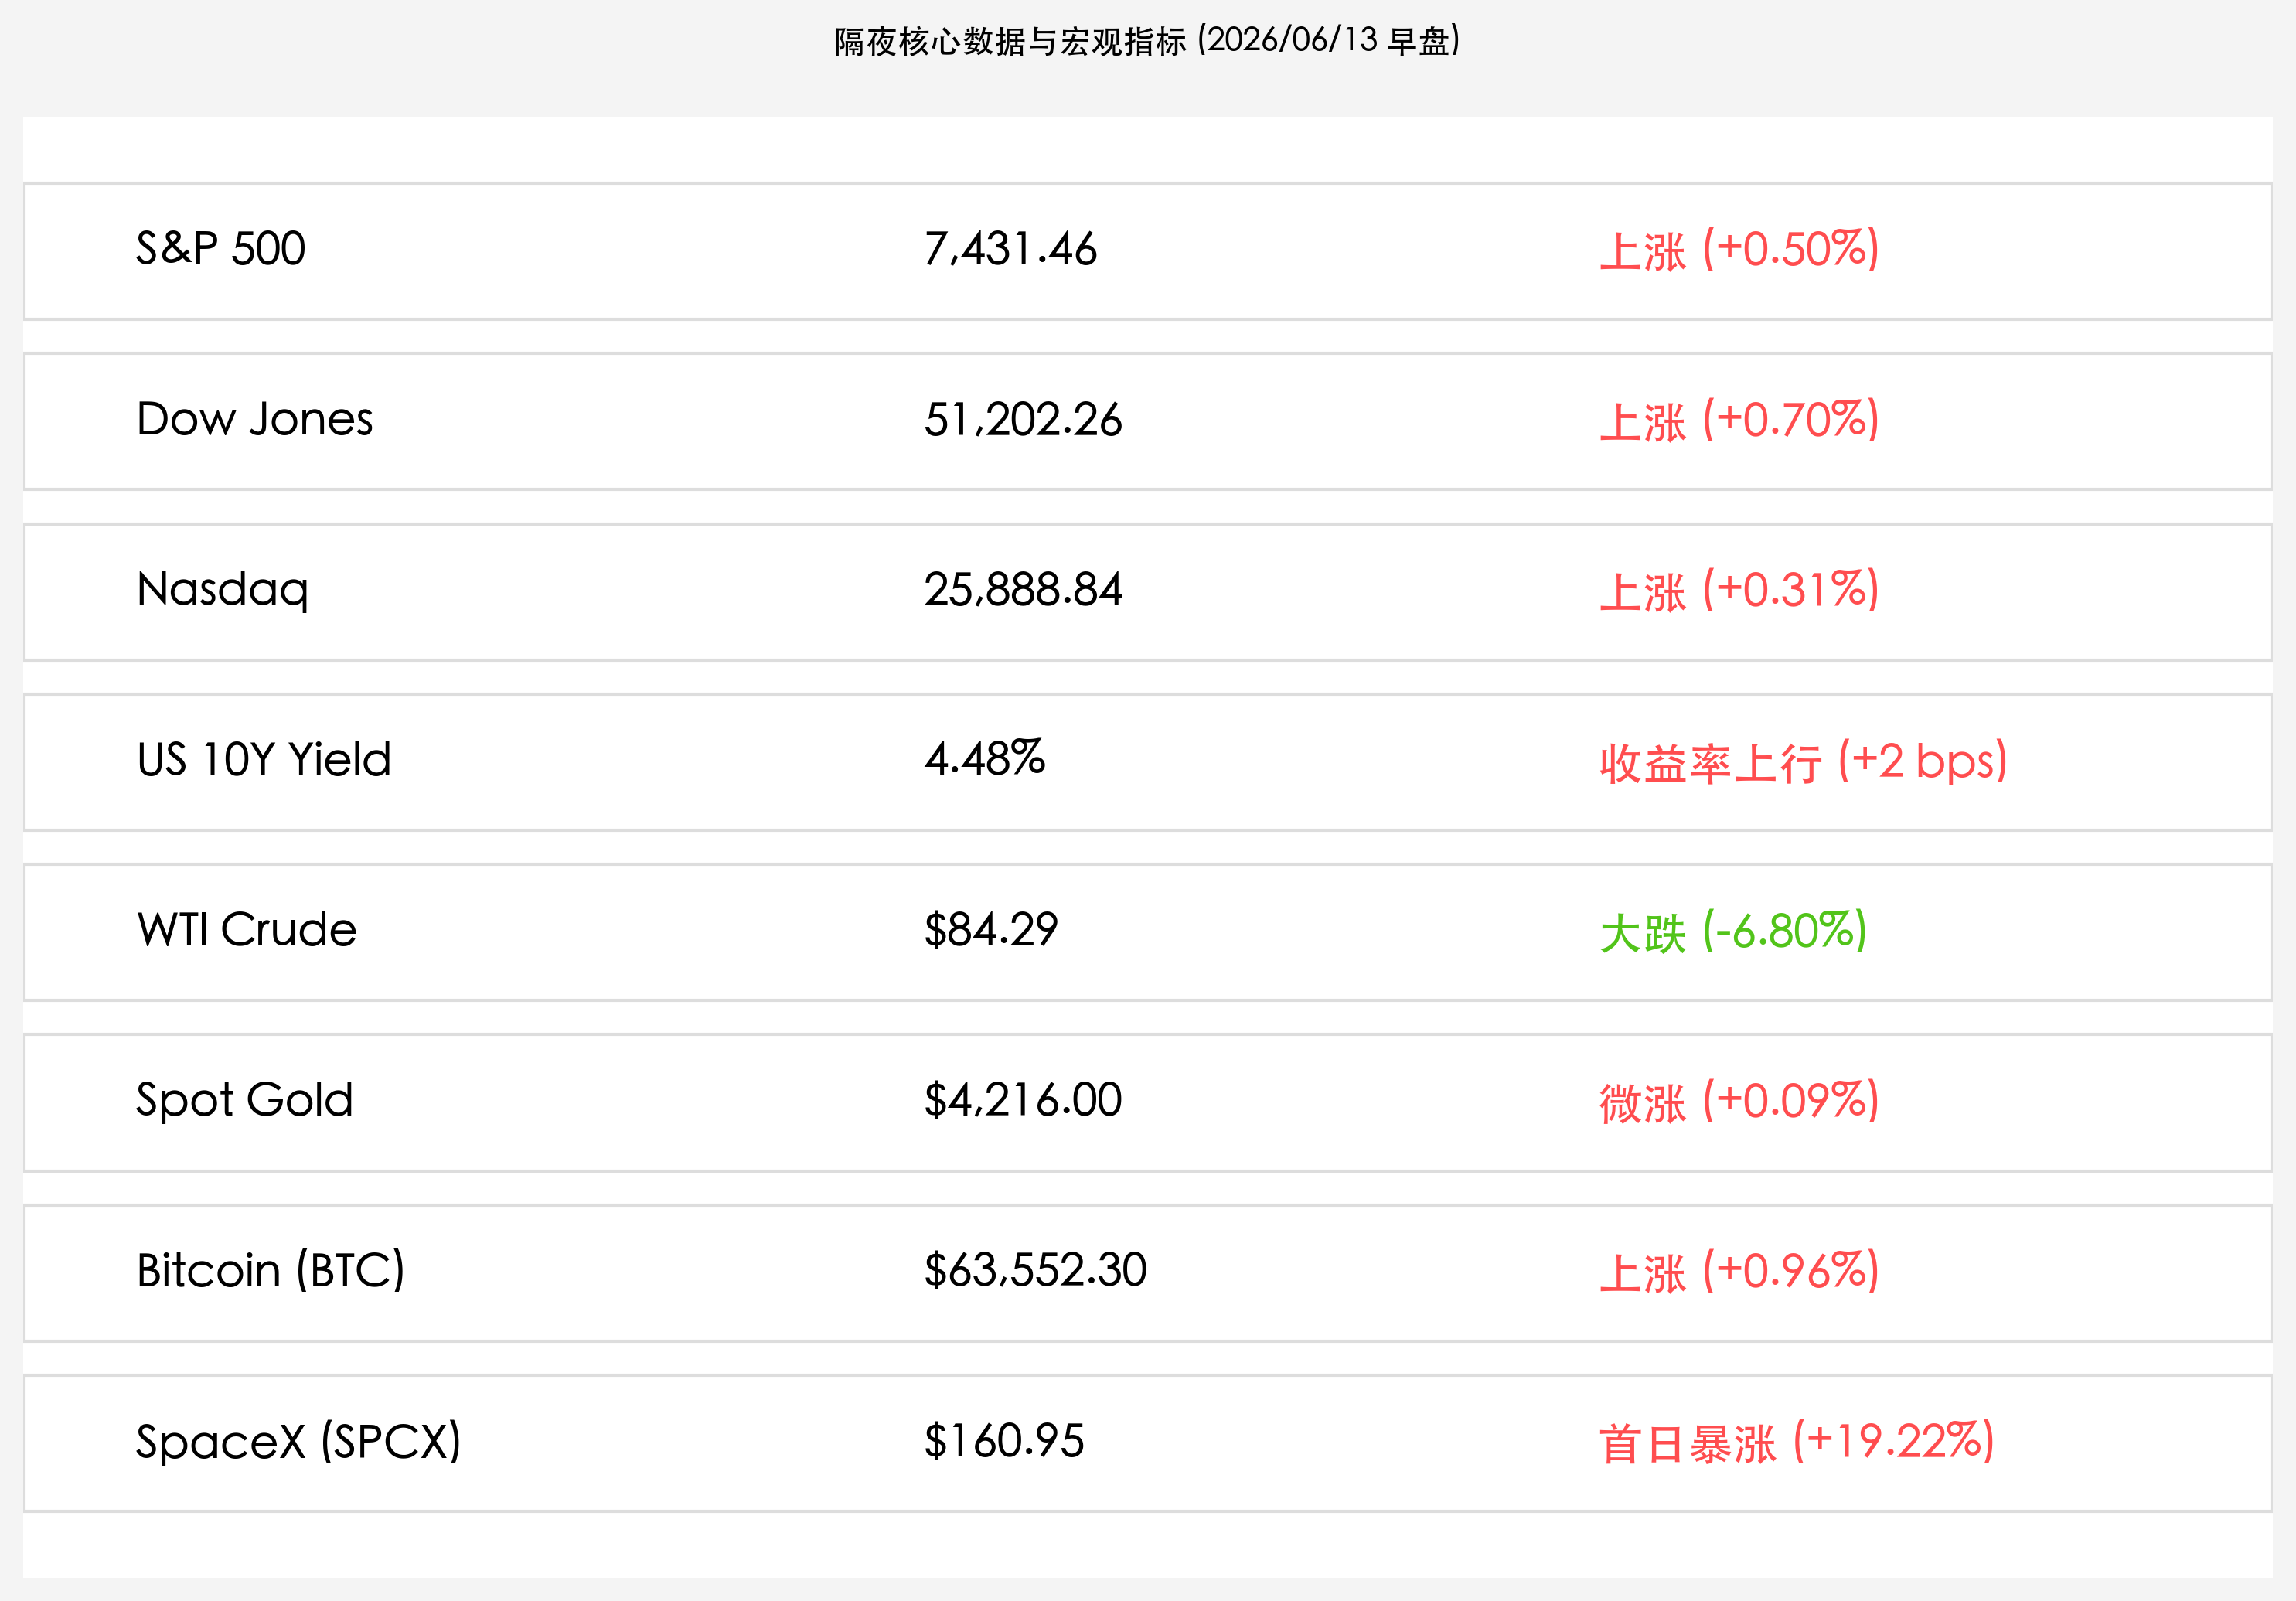Click the Spot Gold price $4,216.00

(x=1023, y=1101)
